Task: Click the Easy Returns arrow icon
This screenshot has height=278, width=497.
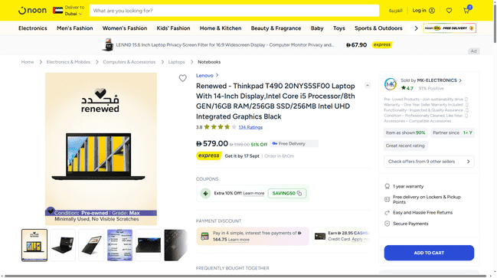Action: tap(387, 213)
